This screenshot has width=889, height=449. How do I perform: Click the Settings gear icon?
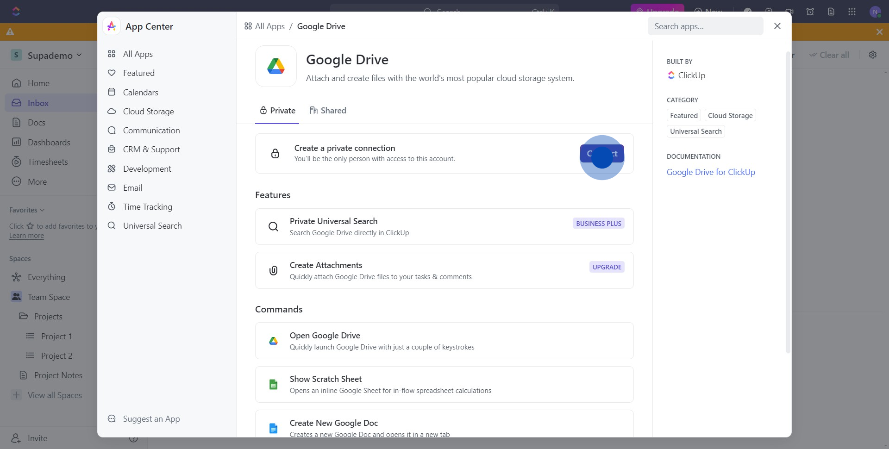872,55
